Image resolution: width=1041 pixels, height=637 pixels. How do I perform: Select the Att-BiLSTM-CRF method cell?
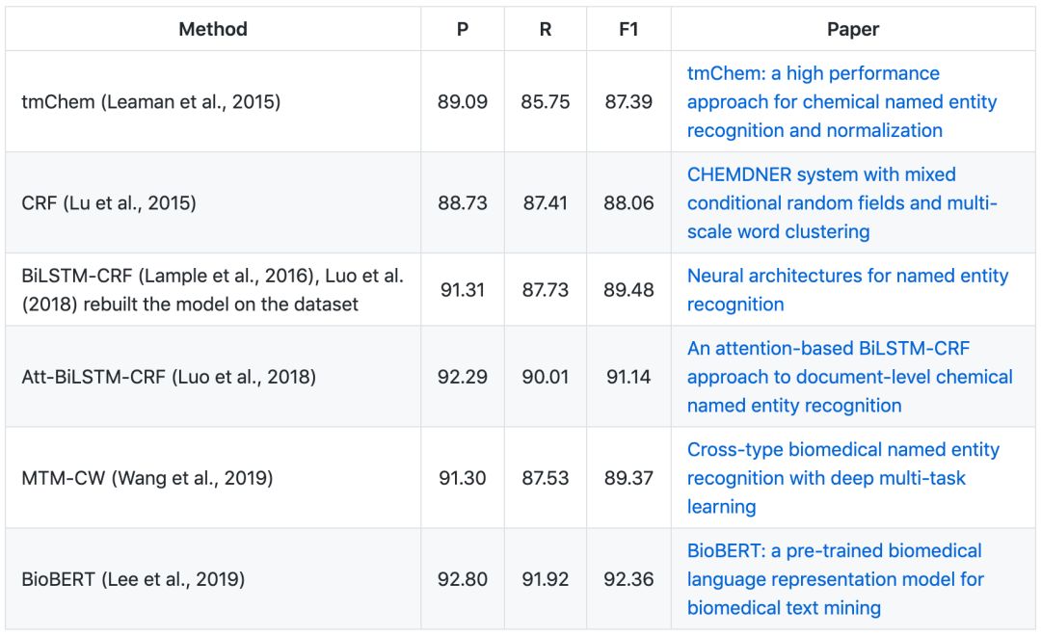pos(169,377)
